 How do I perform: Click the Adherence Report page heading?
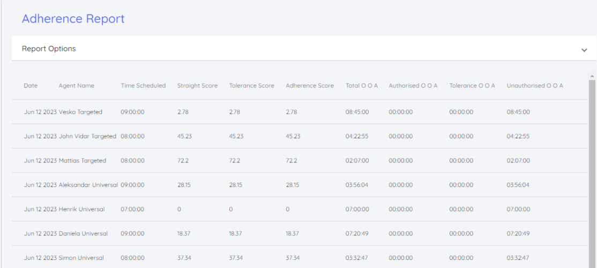73,19
